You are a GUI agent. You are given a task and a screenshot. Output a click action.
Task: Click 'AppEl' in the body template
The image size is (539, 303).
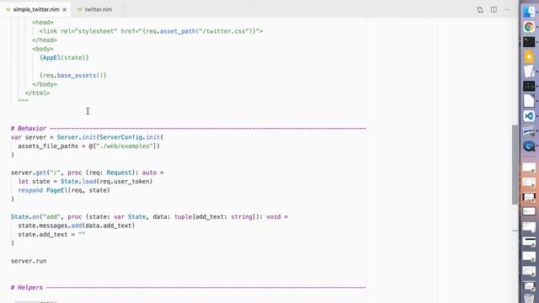(51, 58)
